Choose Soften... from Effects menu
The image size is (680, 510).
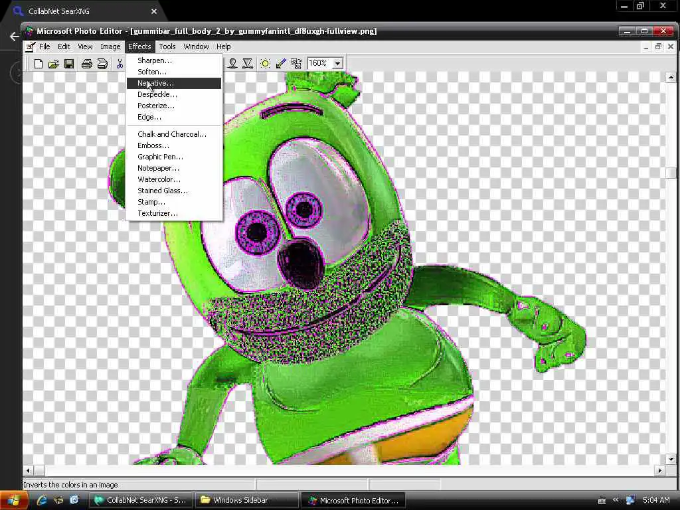(174, 72)
